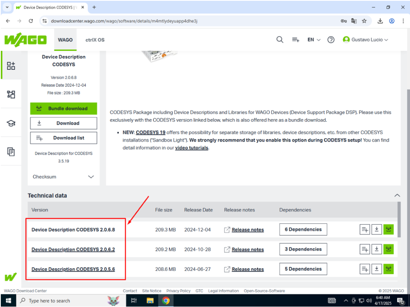Add version 2.0.6.8 to download list

365,230
